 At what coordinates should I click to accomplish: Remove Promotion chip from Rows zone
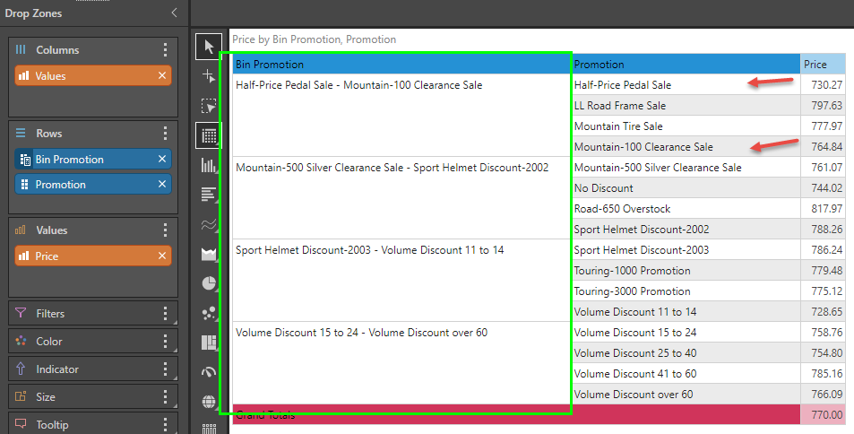[162, 185]
